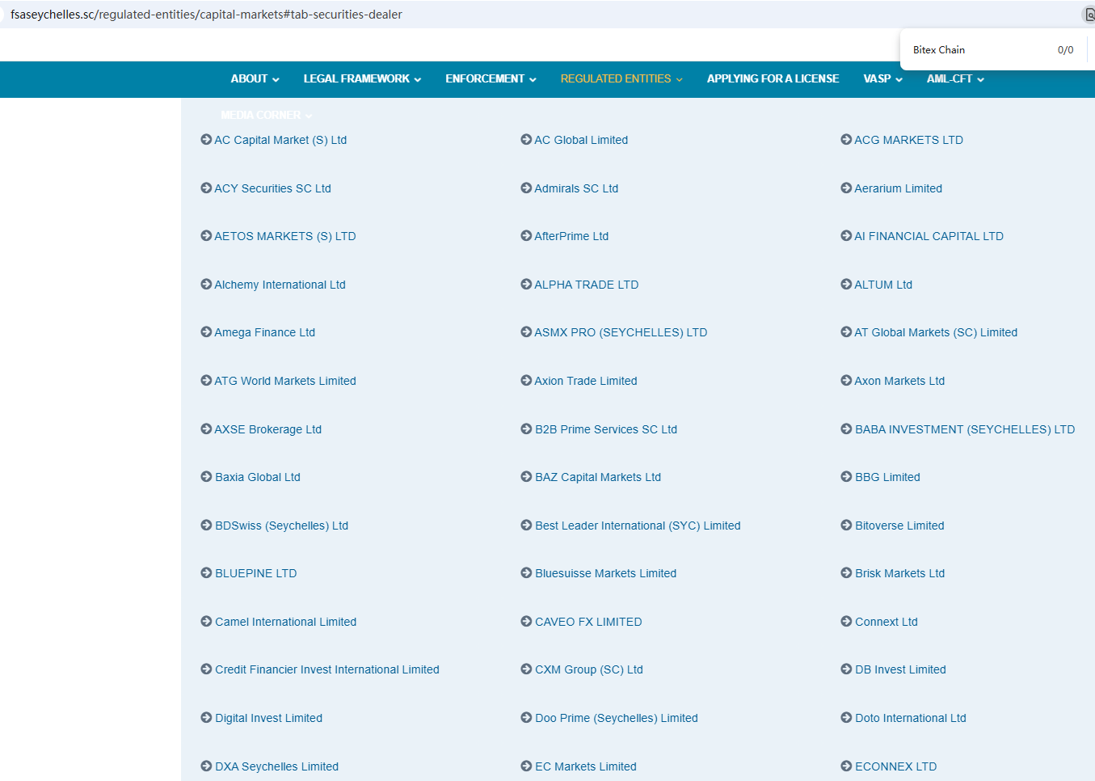Click the arrow icon beside Axon Markets Ltd

tap(846, 381)
